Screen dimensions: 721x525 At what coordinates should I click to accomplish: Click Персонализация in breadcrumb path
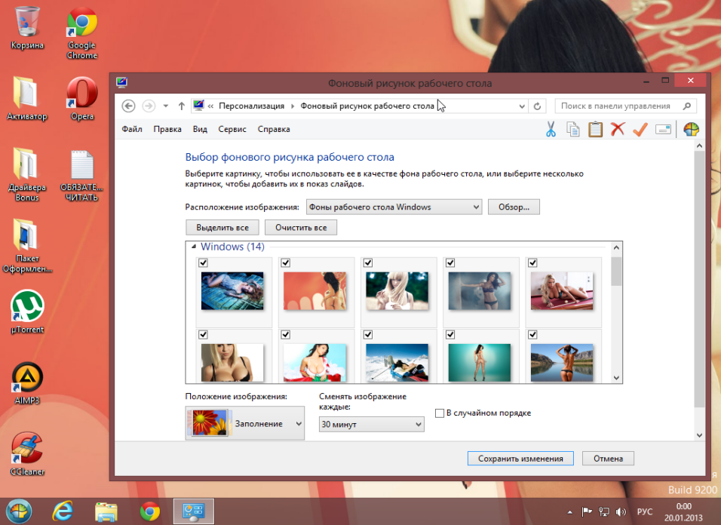click(x=252, y=106)
